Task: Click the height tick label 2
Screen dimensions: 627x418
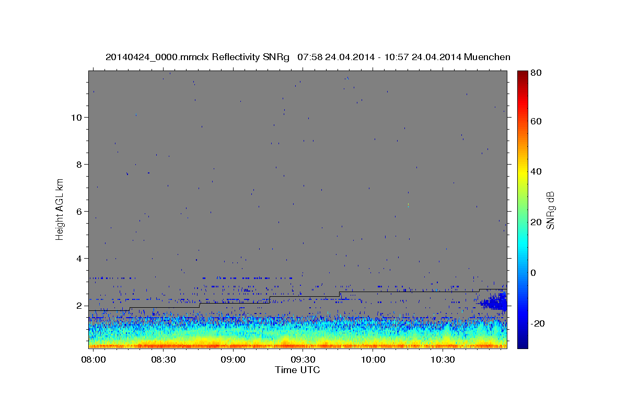Action: (x=79, y=305)
